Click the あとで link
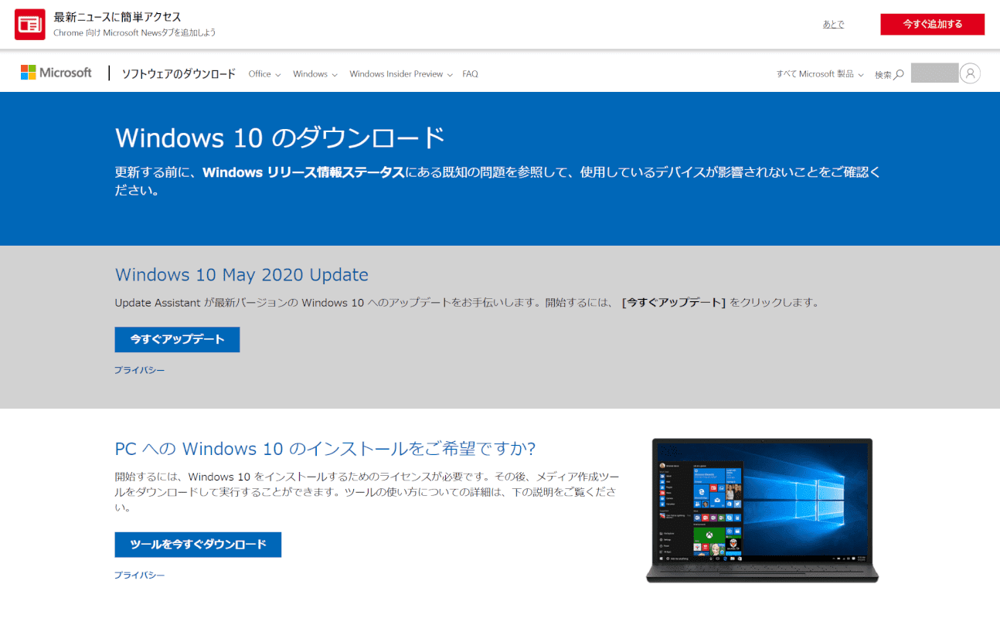 coord(833,25)
